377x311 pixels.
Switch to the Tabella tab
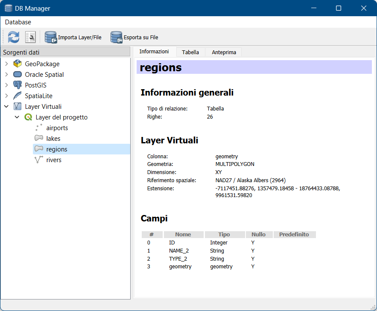(x=190, y=52)
